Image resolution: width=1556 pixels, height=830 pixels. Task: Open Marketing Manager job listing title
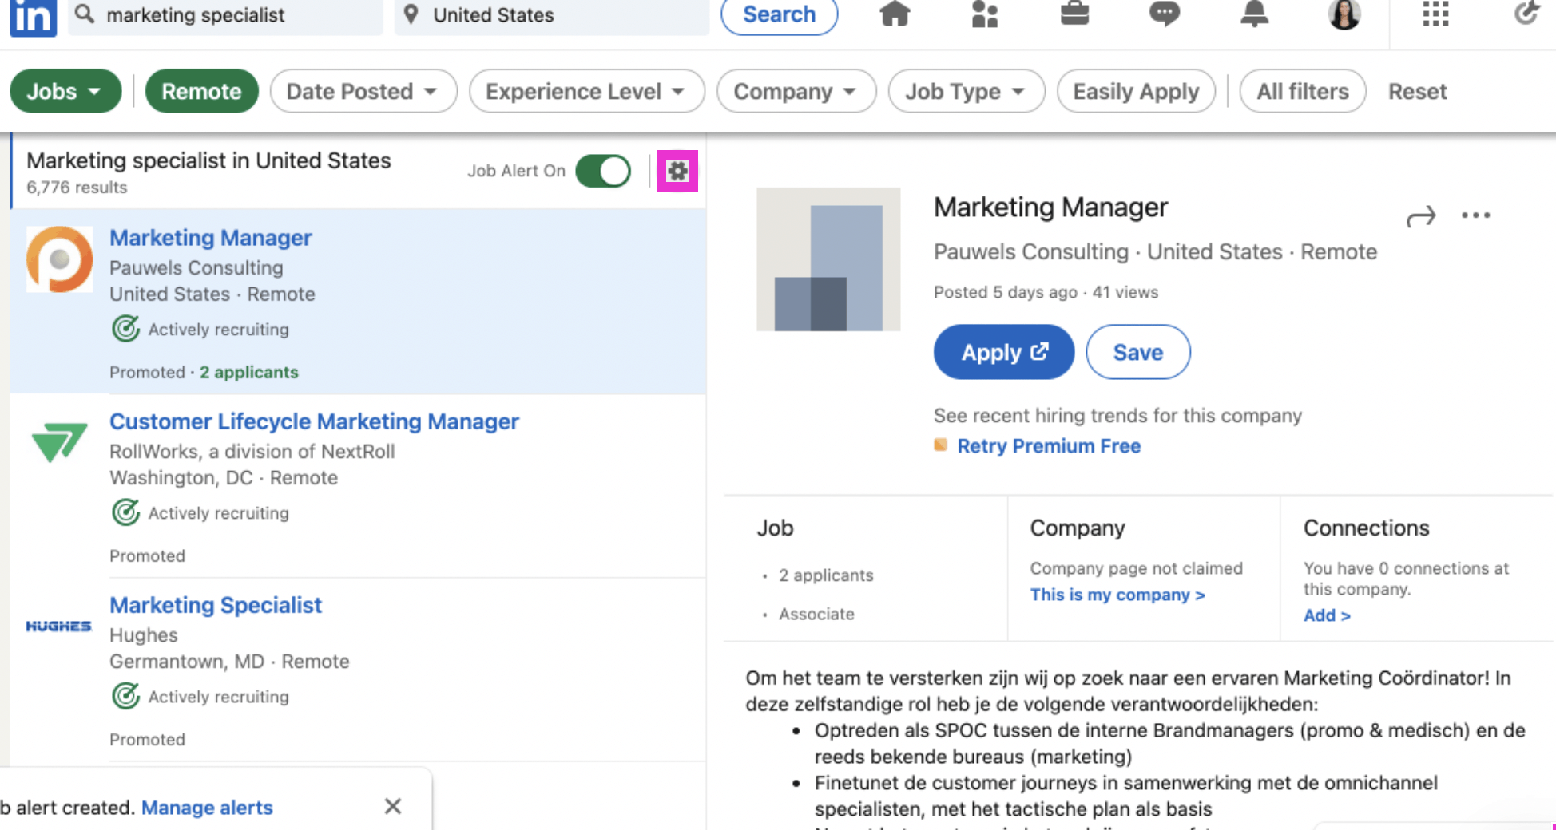pyautogui.click(x=210, y=238)
